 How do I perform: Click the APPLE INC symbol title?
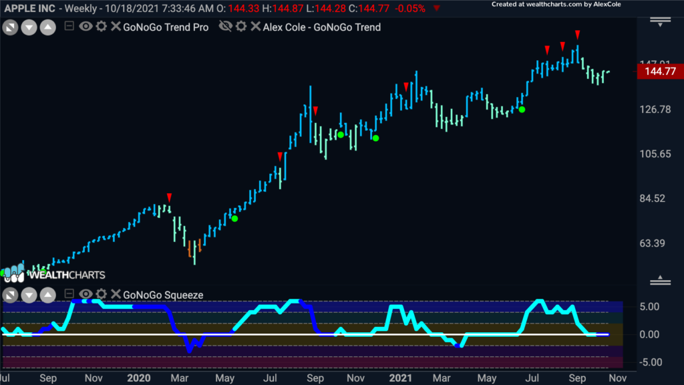(29, 8)
